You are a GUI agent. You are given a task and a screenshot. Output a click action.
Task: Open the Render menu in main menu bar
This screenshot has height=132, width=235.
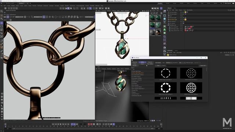(x=67, y=6)
